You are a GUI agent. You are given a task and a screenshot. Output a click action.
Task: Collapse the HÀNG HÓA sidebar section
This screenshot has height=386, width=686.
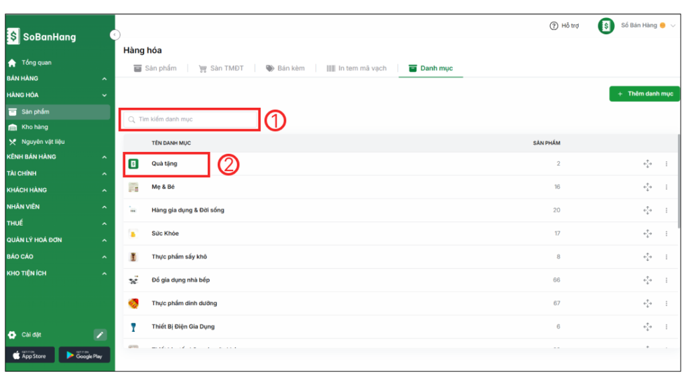tap(104, 96)
